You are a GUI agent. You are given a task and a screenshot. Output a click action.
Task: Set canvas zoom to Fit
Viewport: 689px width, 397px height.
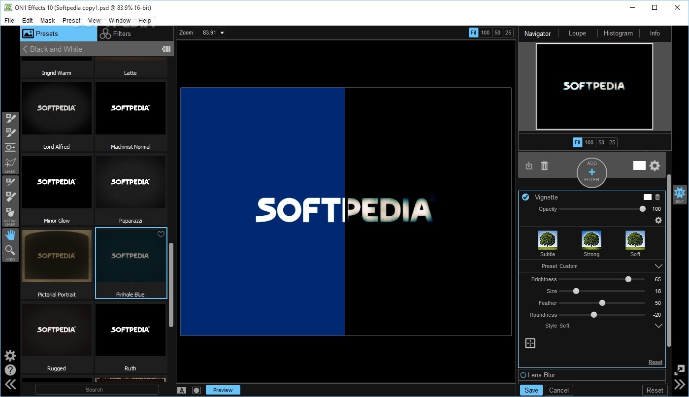pos(474,33)
